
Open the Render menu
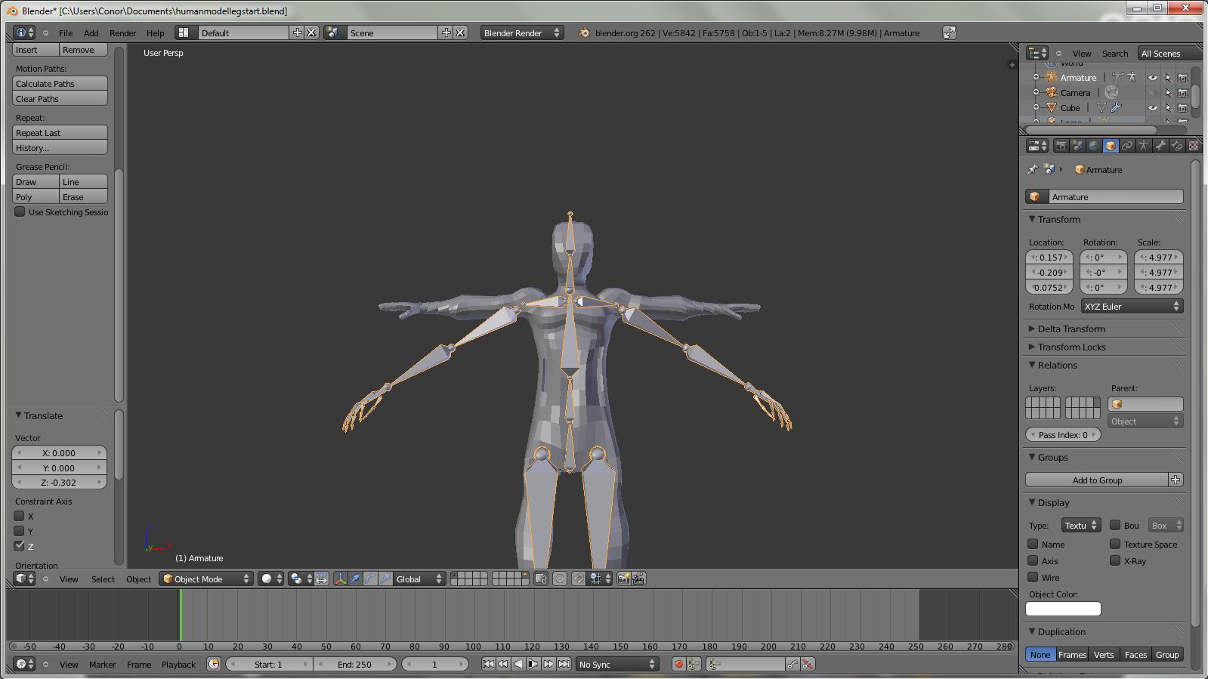click(x=122, y=33)
